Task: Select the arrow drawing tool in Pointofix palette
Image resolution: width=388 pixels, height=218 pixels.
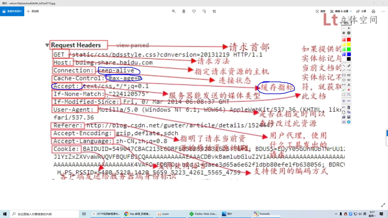Action: click(x=349, y=70)
